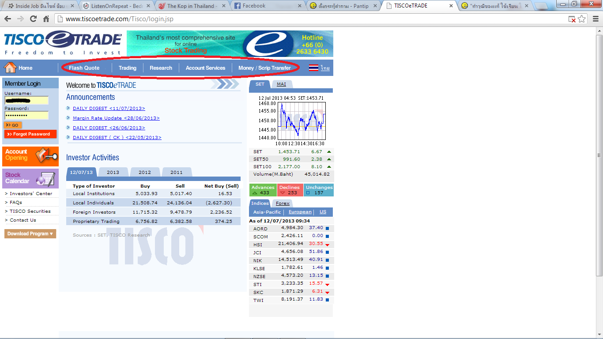
Task: Click the Unchanges 157 box
Action: (x=319, y=190)
